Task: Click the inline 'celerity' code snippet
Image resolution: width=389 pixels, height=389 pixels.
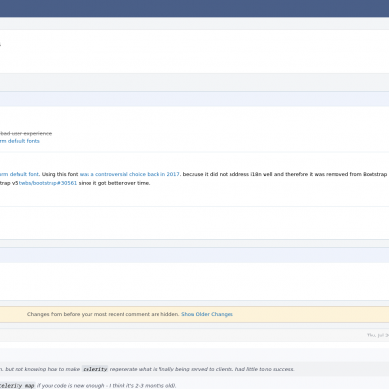Action: [x=94, y=369]
